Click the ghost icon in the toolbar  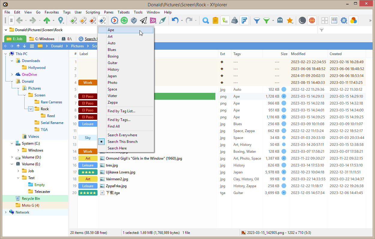tap(280, 20)
